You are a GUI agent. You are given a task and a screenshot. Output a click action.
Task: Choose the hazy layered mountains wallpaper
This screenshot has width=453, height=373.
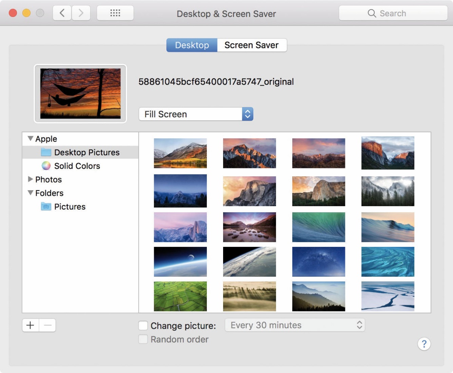pyautogui.click(x=319, y=296)
